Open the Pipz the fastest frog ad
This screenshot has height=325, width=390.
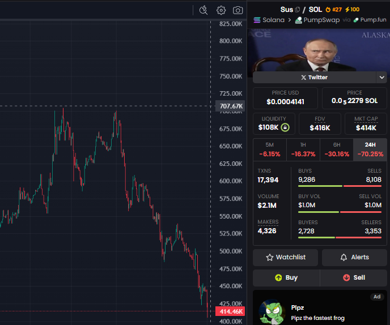pyautogui.click(x=320, y=308)
